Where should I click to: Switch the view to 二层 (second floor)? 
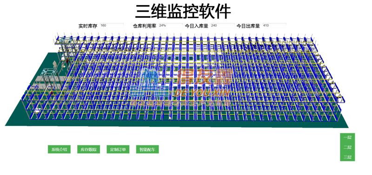347,147
